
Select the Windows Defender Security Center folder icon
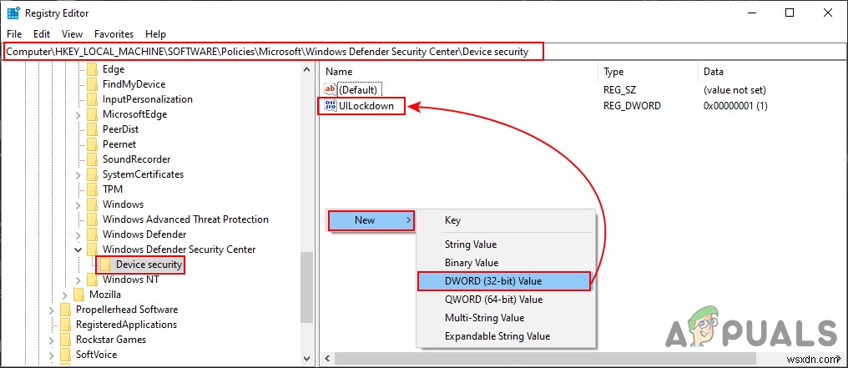pos(92,250)
